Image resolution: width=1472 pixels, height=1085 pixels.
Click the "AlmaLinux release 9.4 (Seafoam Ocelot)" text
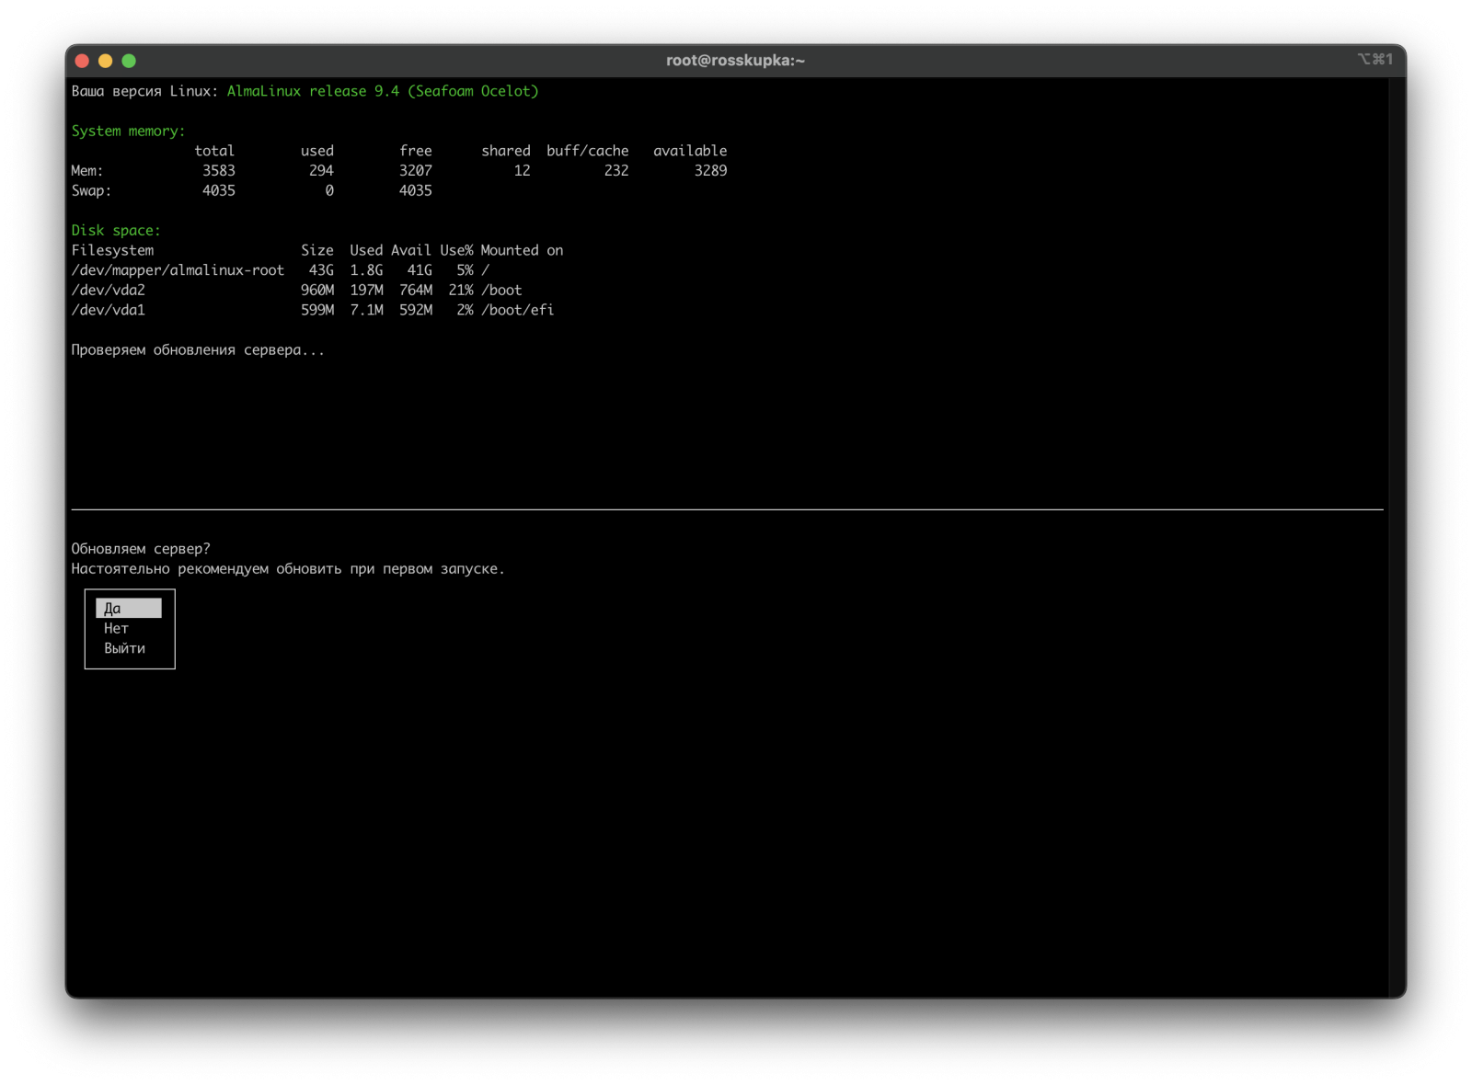coord(383,91)
